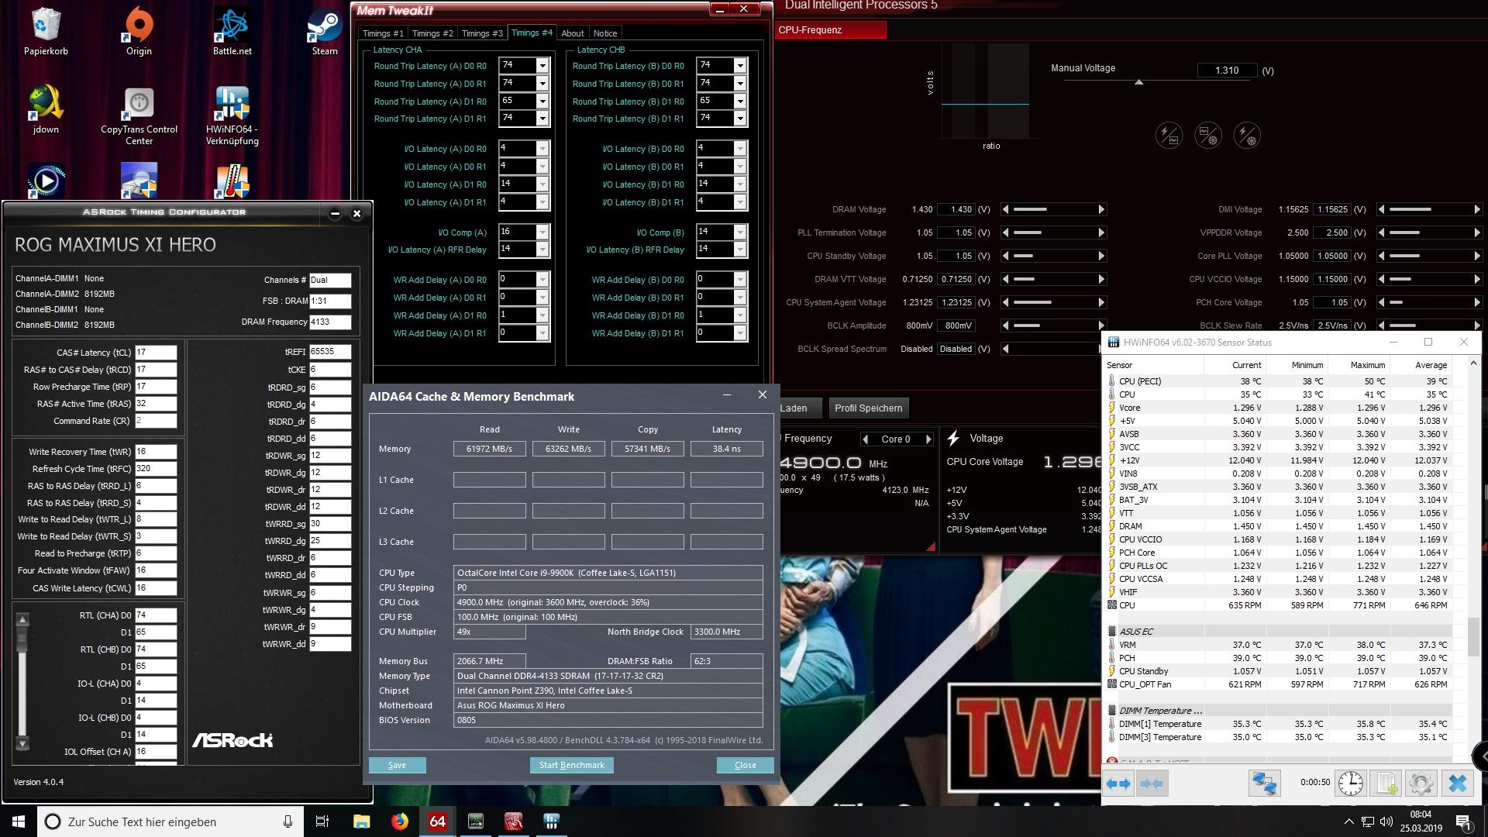This screenshot has height=837, width=1488.
Task: Click Save in AIDA64 benchmark
Action: 397,765
